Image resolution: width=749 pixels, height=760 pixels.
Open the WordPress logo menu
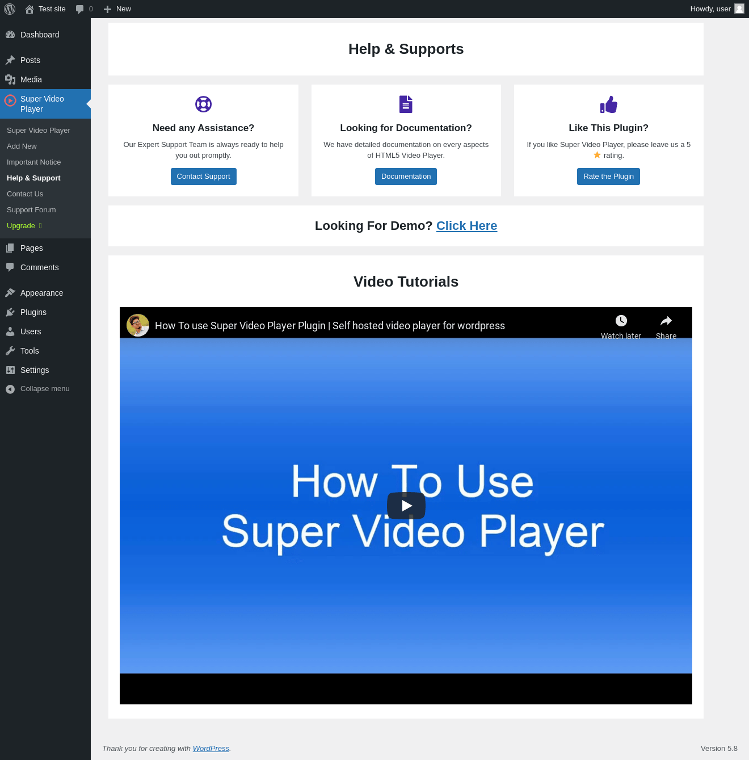pyautogui.click(x=10, y=9)
